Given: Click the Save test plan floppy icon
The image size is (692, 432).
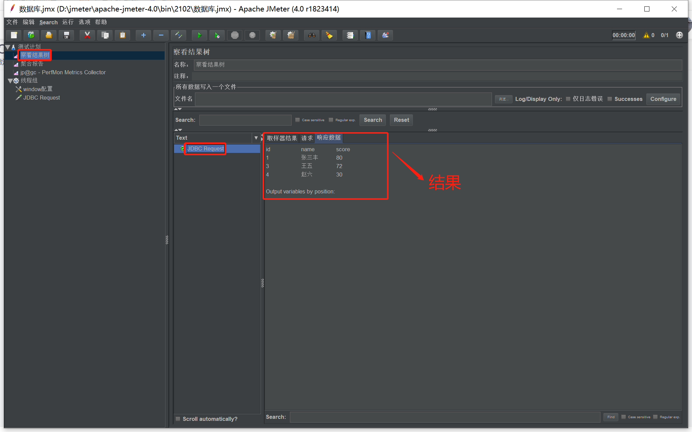Looking at the screenshot, I should click(x=67, y=35).
